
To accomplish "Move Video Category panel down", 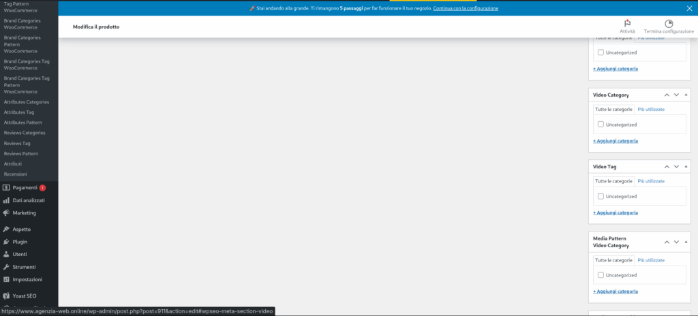I will 676,95.
